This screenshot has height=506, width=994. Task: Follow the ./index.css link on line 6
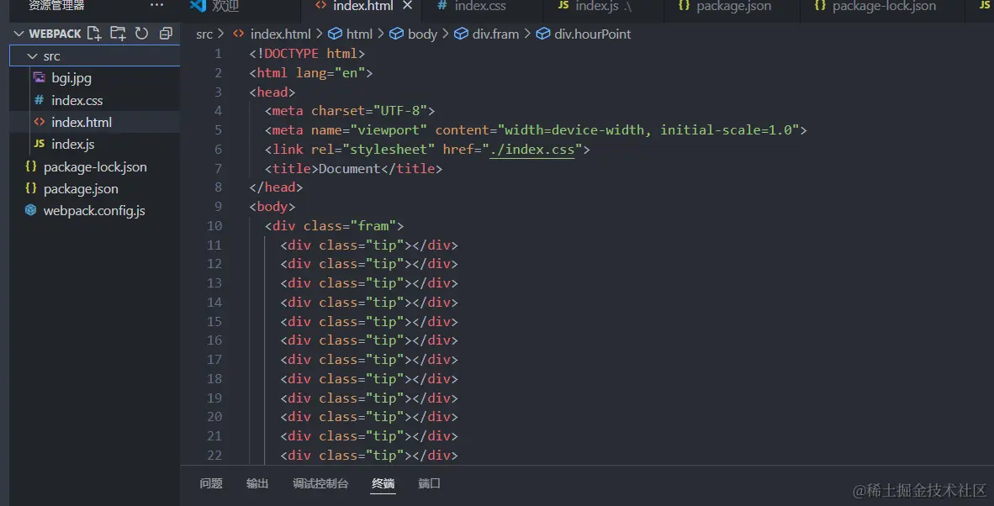(x=531, y=150)
